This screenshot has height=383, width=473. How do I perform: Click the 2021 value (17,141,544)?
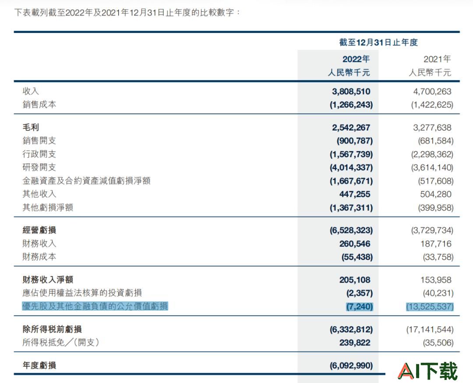(430, 329)
